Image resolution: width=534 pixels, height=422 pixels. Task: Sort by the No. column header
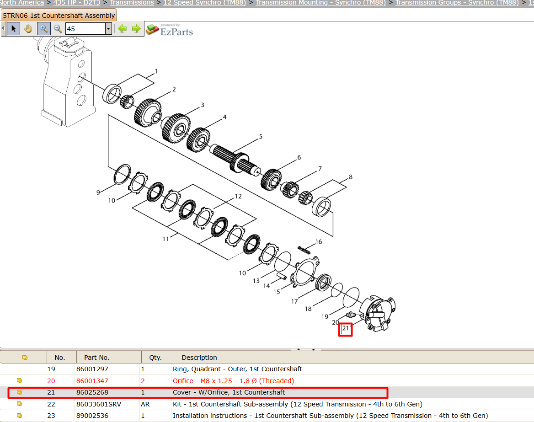click(62, 357)
